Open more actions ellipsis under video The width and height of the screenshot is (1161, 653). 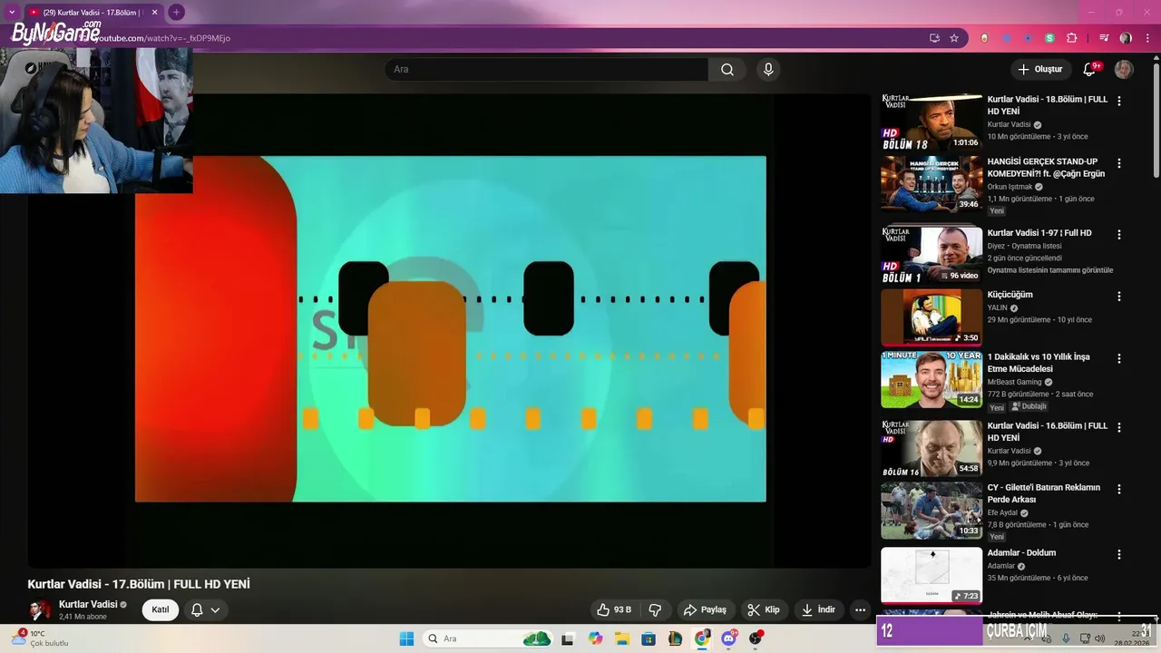(x=860, y=609)
